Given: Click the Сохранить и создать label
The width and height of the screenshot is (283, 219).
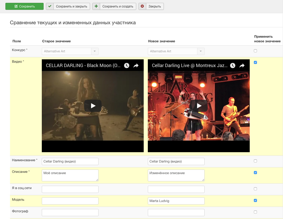Looking at the screenshot, I should (118, 6).
